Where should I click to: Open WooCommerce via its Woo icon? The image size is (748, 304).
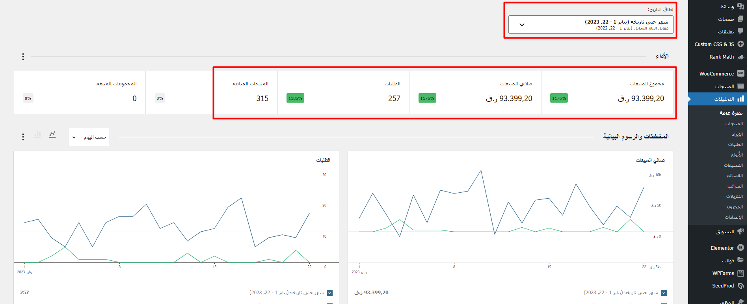[x=741, y=74]
